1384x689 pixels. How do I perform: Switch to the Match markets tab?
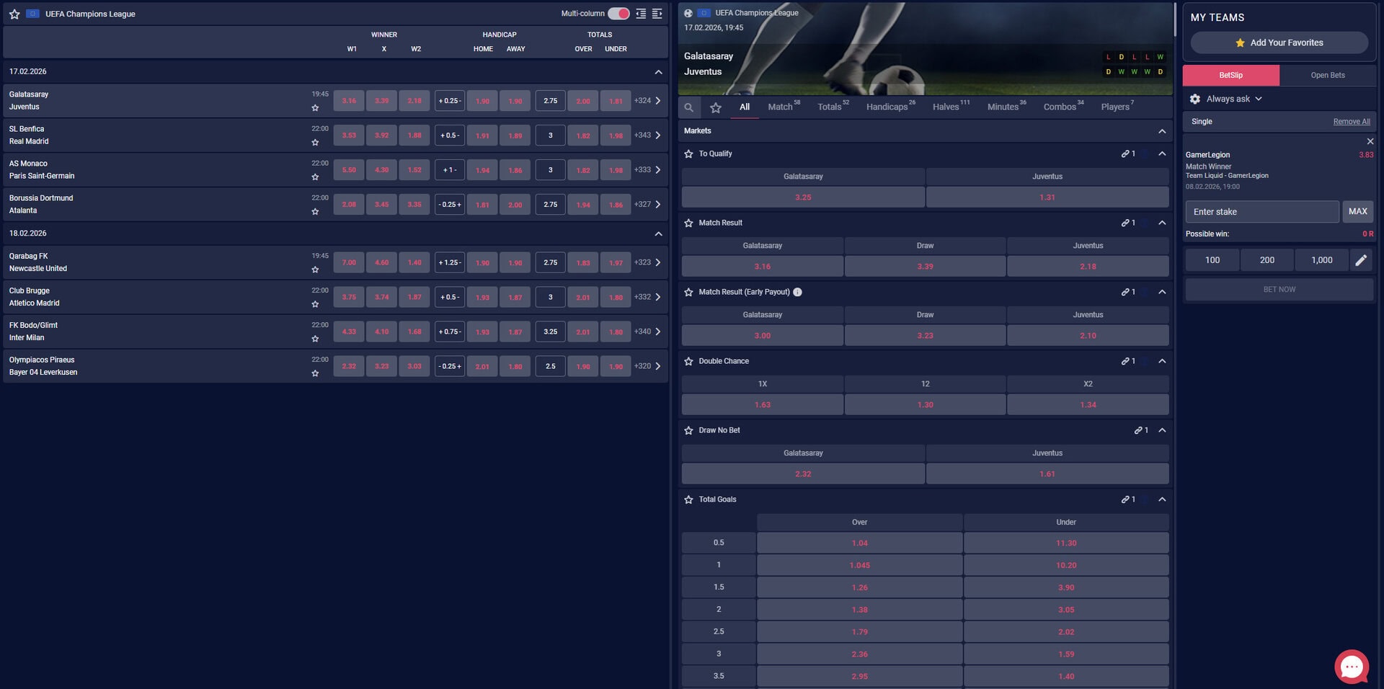784,107
